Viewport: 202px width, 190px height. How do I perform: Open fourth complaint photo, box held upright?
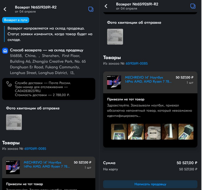pos(170,132)
